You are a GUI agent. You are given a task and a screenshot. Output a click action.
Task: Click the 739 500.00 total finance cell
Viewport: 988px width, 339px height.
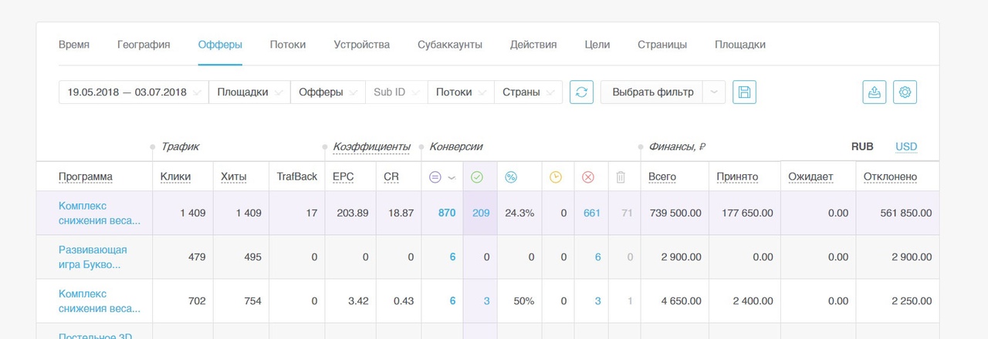click(x=675, y=213)
